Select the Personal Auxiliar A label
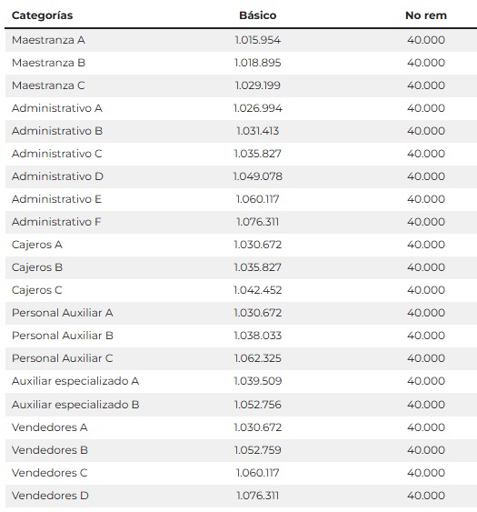This screenshot has height=512, width=477. coord(63,313)
